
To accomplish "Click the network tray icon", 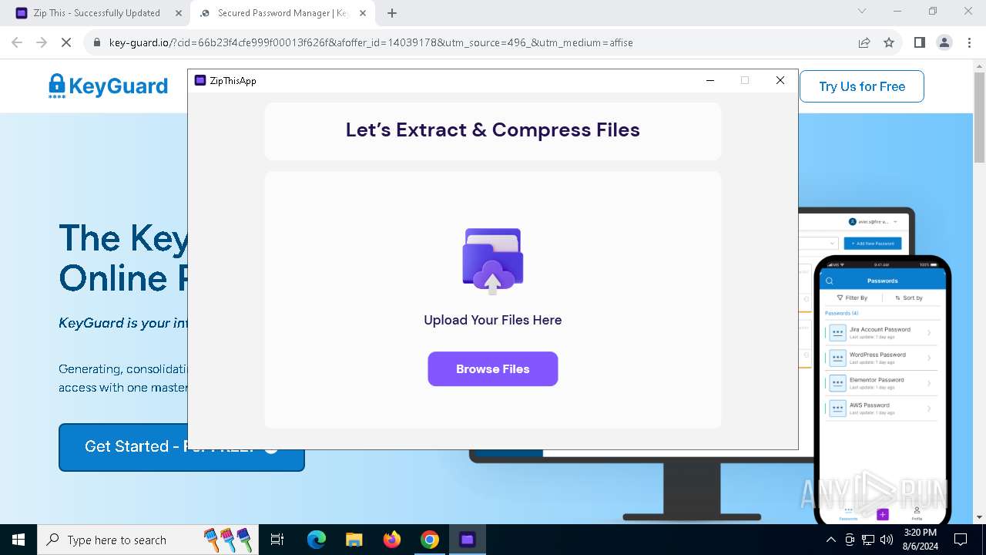I will [868, 540].
